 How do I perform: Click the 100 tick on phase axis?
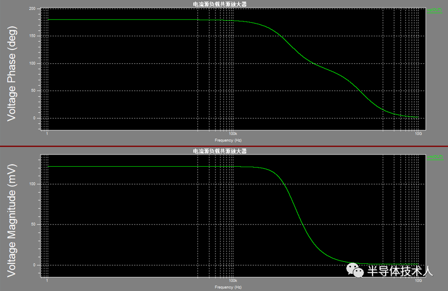click(x=32, y=63)
